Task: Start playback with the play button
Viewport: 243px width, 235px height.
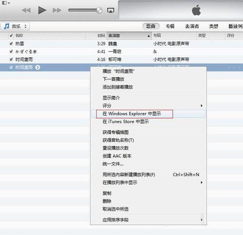Action: pyautogui.click(x=42, y=10)
